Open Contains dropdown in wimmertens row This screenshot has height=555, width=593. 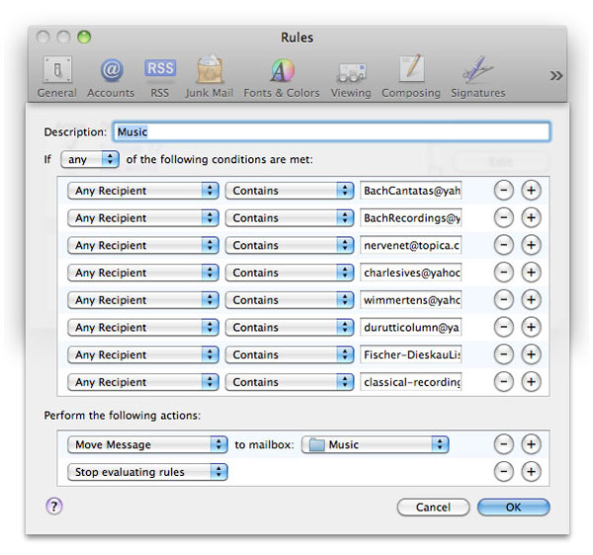(290, 300)
